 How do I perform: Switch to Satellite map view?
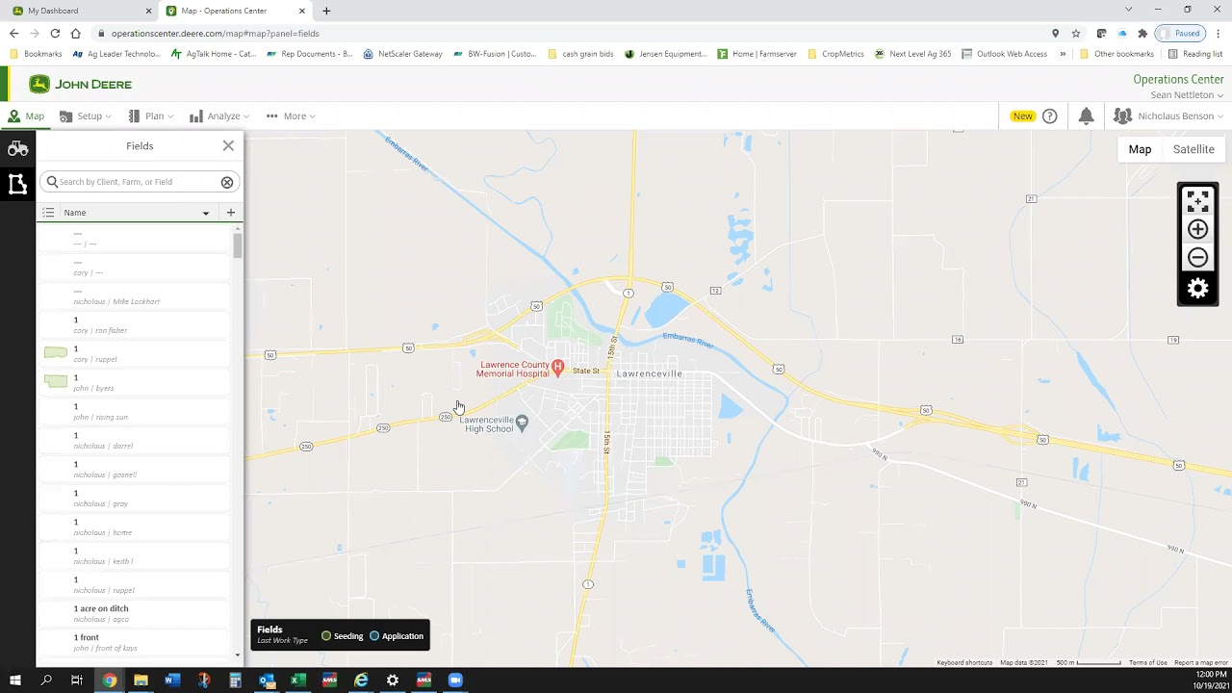click(1193, 149)
